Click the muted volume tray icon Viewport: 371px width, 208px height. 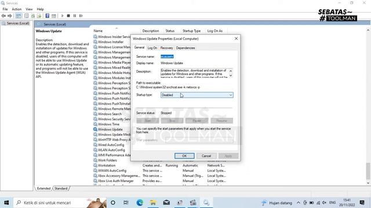click(325, 203)
